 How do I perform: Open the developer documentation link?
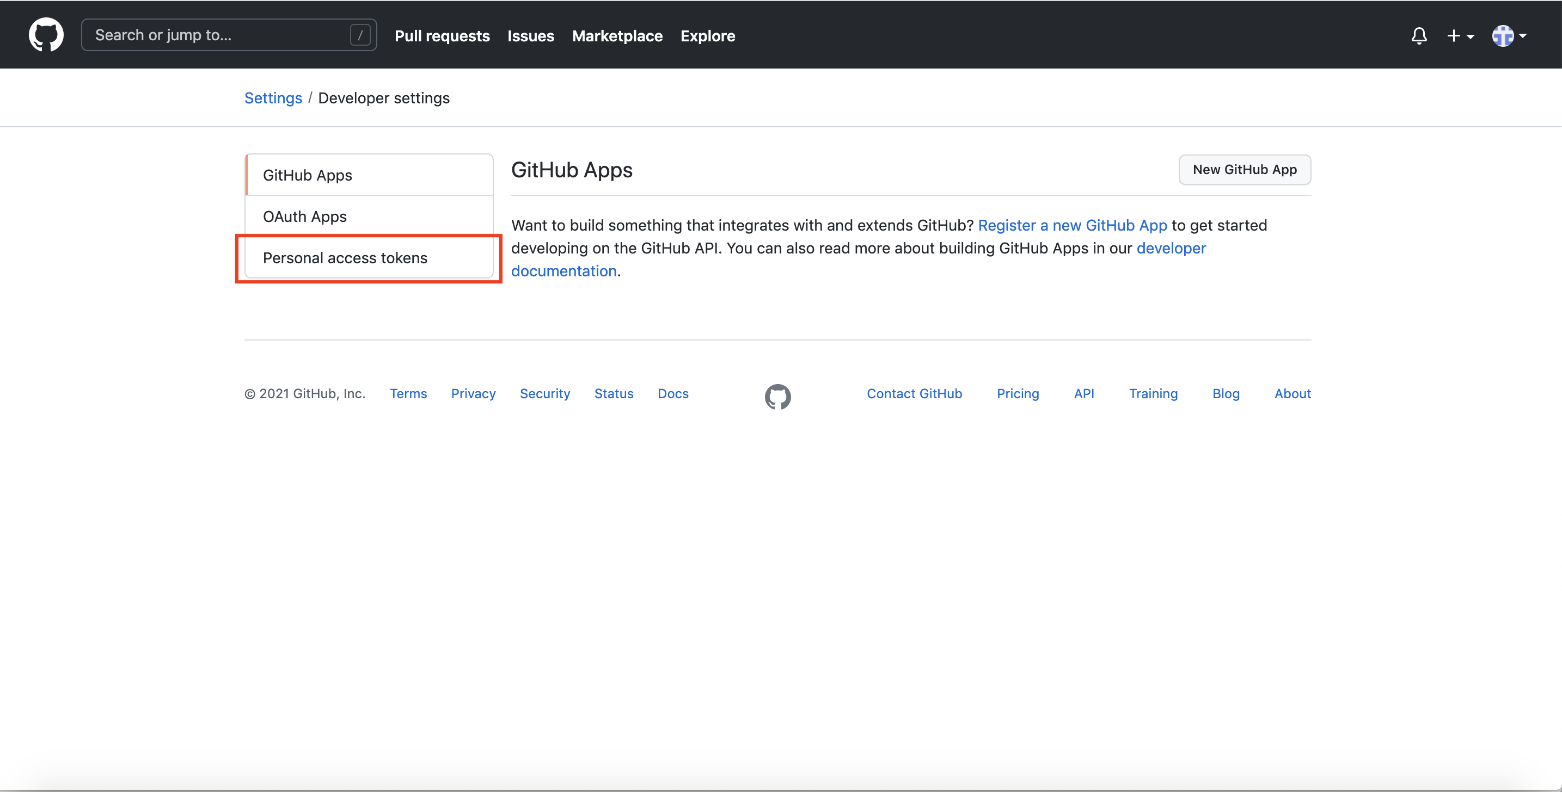[x=1171, y=249]
